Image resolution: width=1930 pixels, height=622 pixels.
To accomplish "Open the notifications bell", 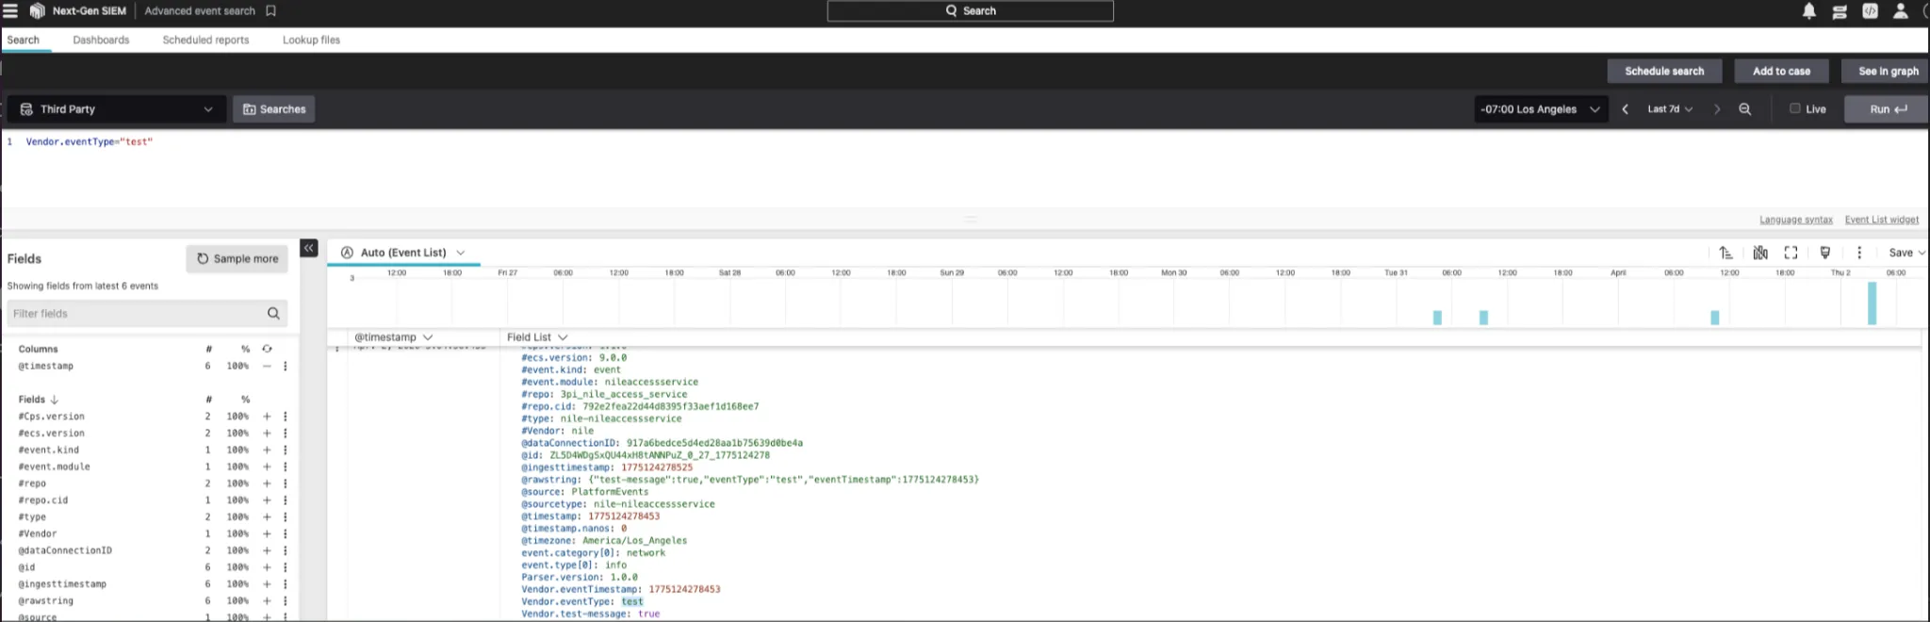I will (1808, 11).
